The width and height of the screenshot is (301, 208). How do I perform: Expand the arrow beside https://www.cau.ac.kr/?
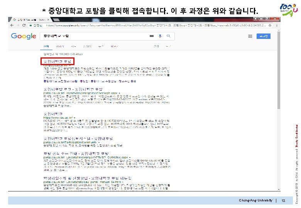tap(74, 118)
